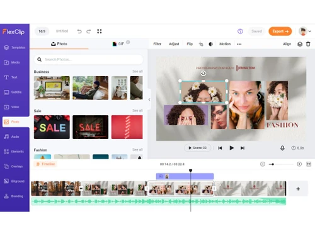Click the Timeline toggle button
The height and width of the screenshot is (236, 315).
point(45,164)
